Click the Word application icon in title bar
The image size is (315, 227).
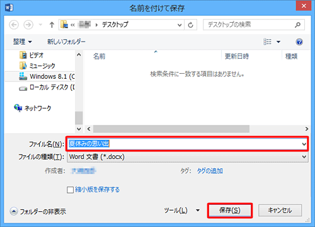point(9,8)
